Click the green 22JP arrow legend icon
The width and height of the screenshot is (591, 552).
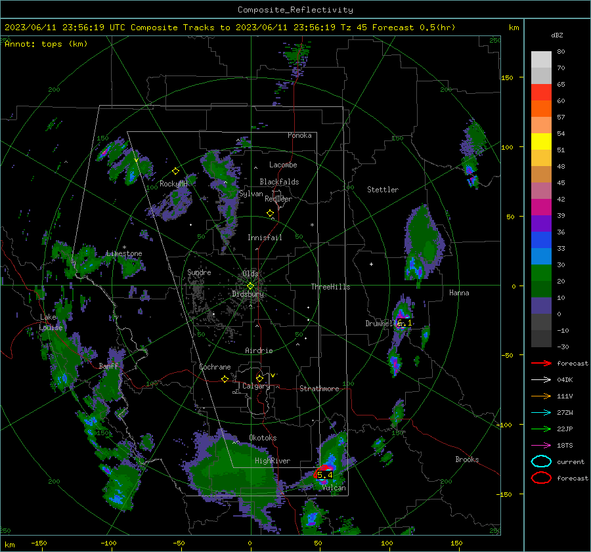tap(541, 429)
